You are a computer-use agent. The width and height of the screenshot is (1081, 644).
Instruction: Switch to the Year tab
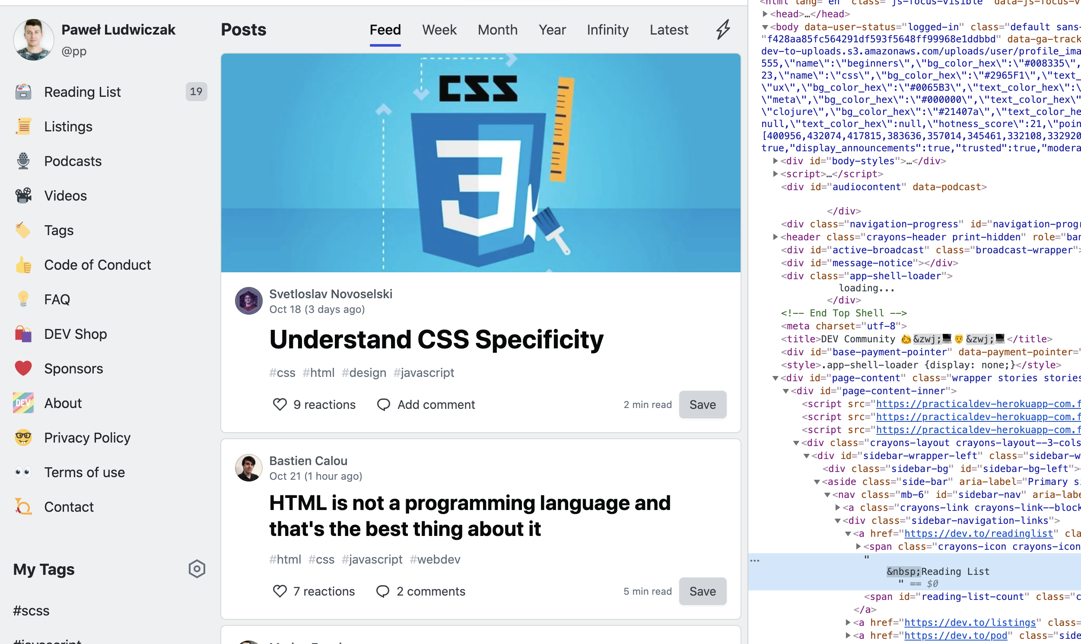[552, 30]
